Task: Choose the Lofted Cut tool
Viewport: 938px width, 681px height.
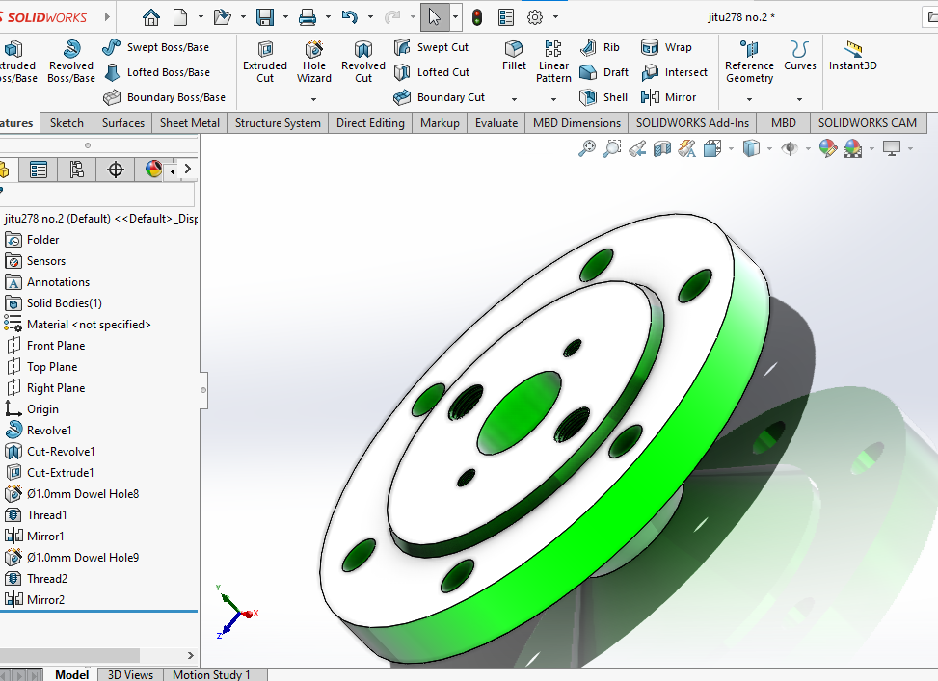Action: (431, 72)
